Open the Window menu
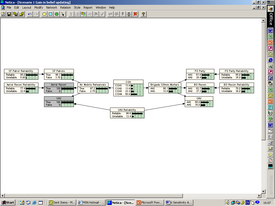 click(101, 8)
